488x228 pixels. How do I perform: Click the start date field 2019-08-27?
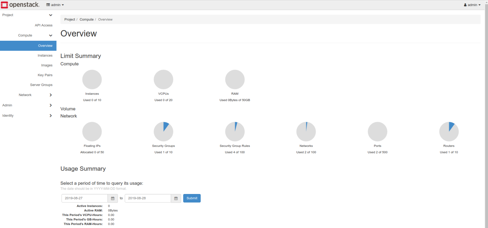click(85, 198)
